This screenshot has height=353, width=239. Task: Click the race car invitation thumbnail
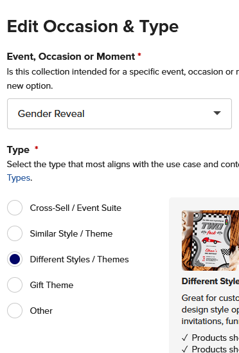211,240
